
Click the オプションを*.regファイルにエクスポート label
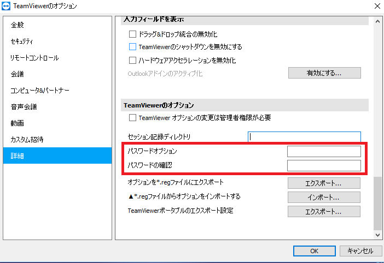coord(176,182)
